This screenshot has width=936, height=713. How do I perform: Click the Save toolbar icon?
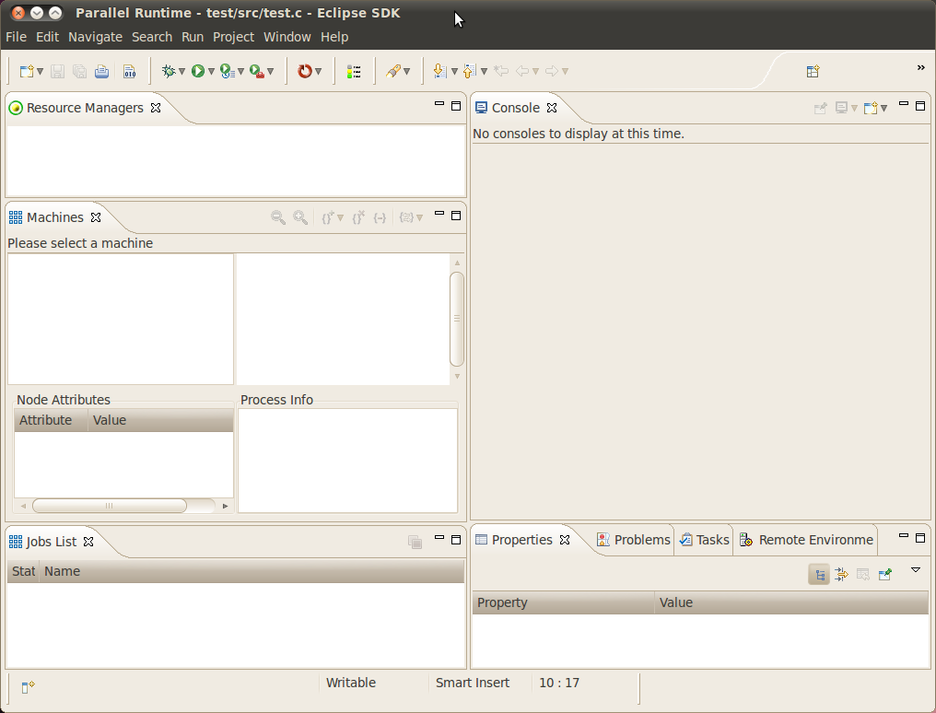pos(57,72)
